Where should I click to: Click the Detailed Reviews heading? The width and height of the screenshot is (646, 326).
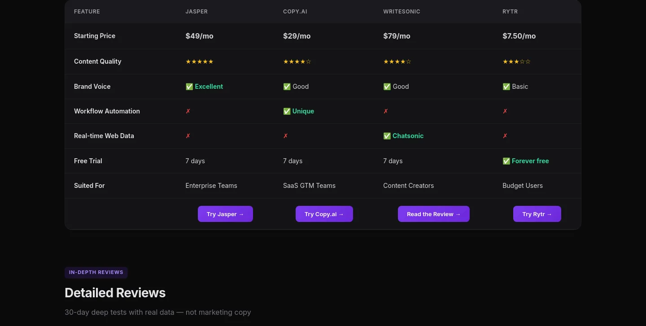[115, 293]
